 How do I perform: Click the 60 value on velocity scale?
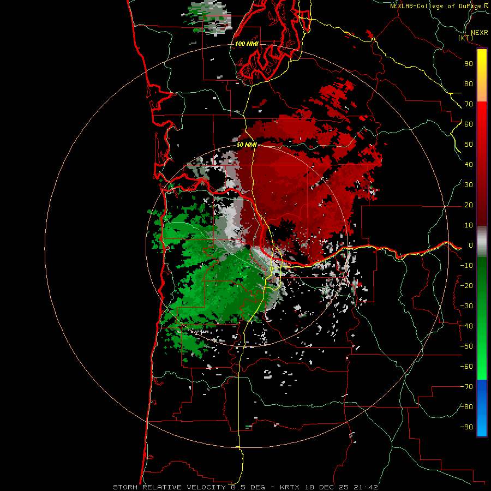click(469, 124)
